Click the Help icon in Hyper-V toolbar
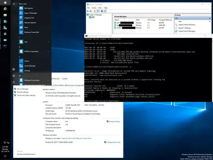This screenshot has height=160, width=213. [x=102, y=11]
